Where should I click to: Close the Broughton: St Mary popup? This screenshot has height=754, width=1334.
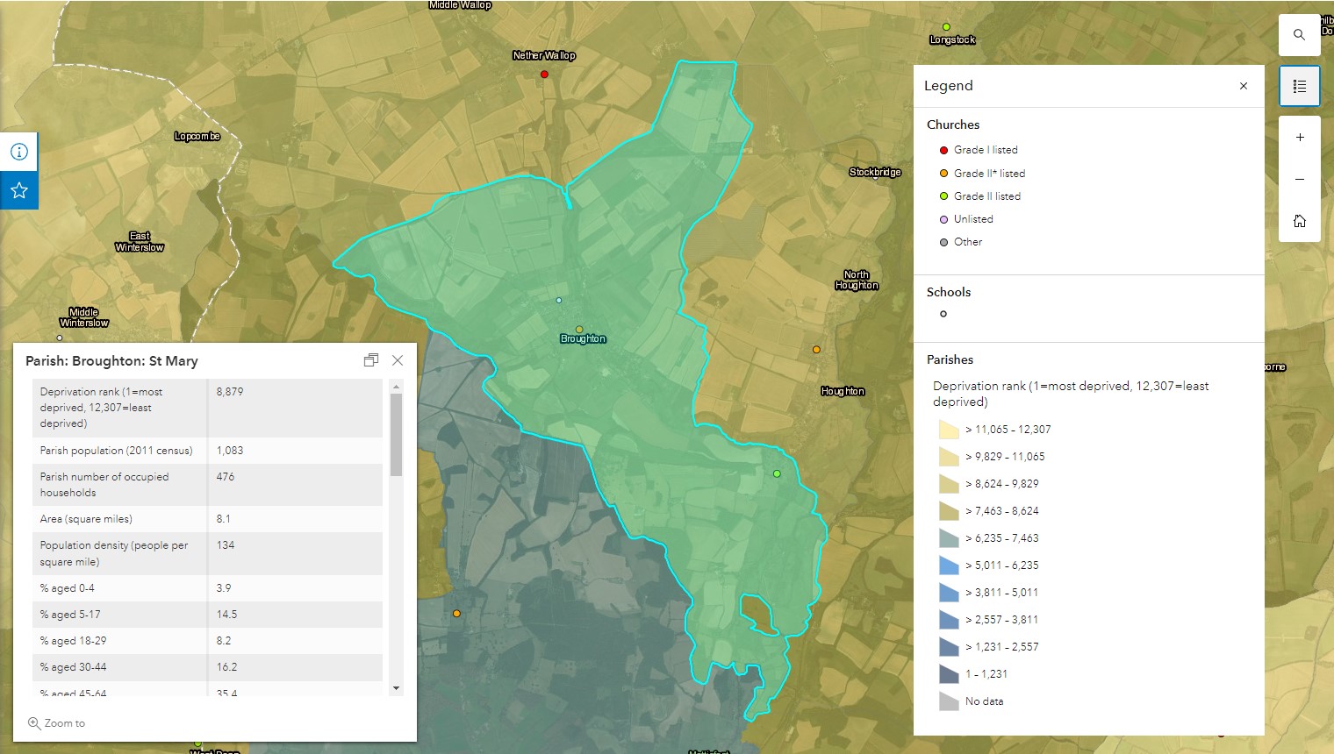point(398,360)
